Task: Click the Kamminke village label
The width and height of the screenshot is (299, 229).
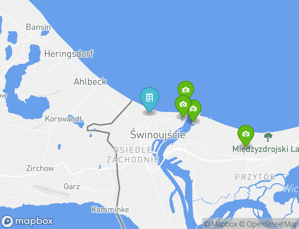Action: [110, 210]
